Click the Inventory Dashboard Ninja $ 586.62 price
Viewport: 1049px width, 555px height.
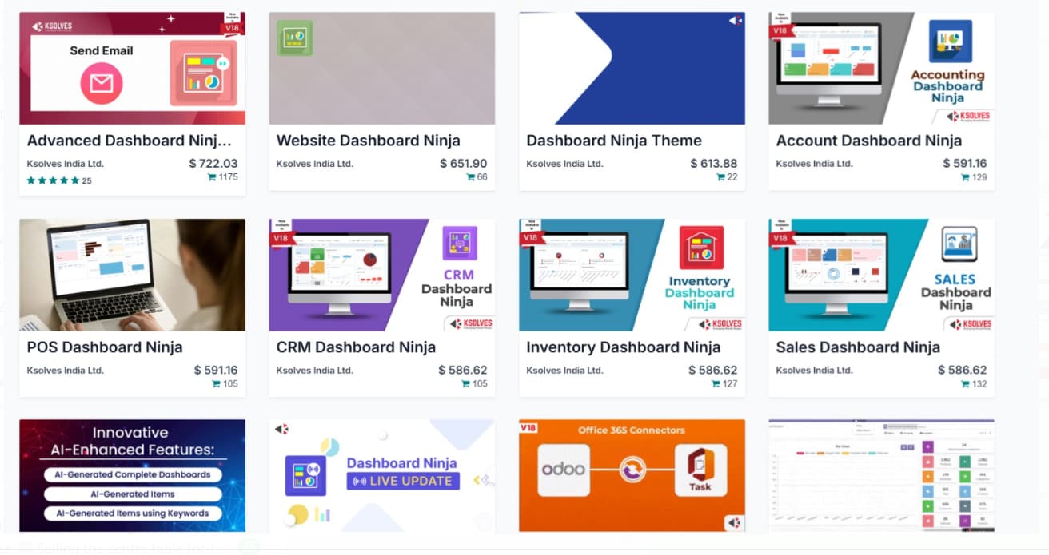tap(713, 371)
